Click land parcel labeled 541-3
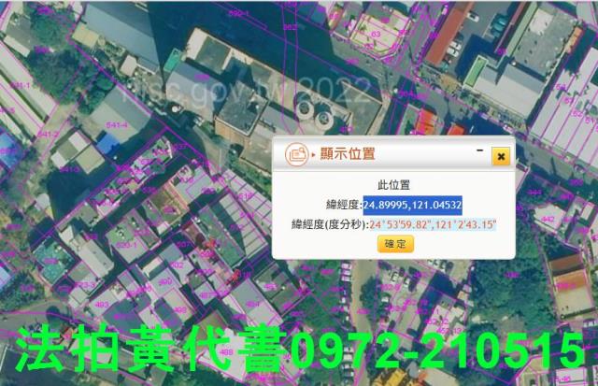Viewport: 598px width, 386px height. click(x=68, y=169)
